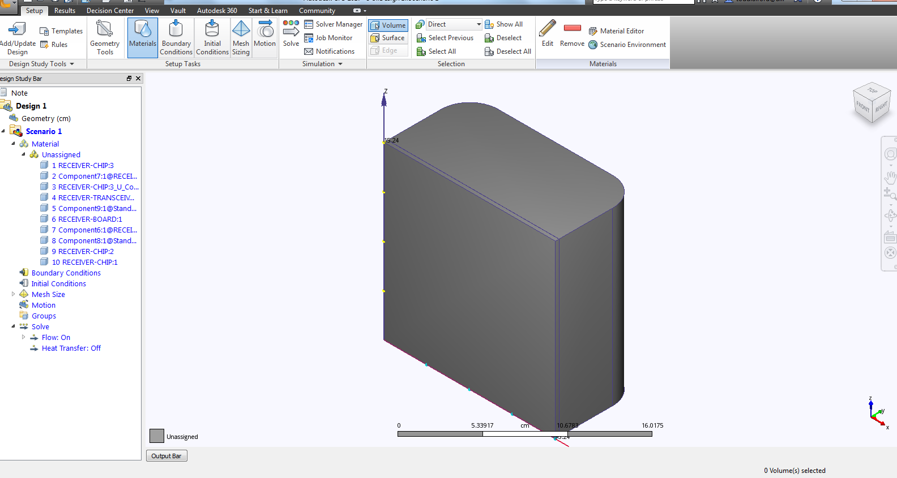Open the Solver Manager
Image resolution: width=897 pixels, height=478 pixels.
click(334, 24)
